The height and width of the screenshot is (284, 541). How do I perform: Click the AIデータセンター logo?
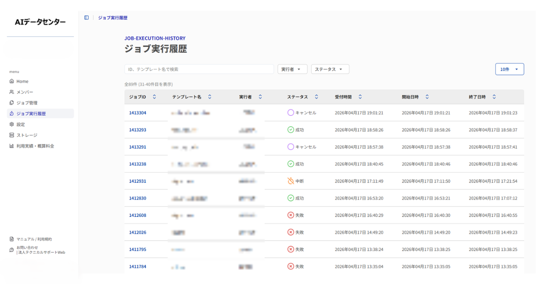click(x=40, y=22)
